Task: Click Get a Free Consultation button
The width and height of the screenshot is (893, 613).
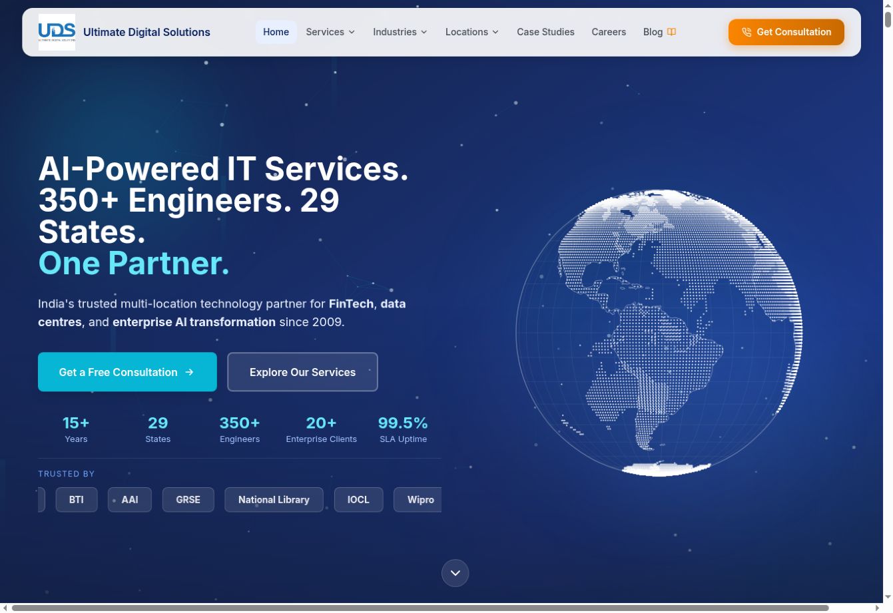Action: pos(127,372)
